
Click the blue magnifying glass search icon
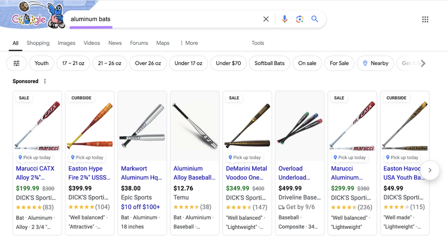tap(315, 19)
